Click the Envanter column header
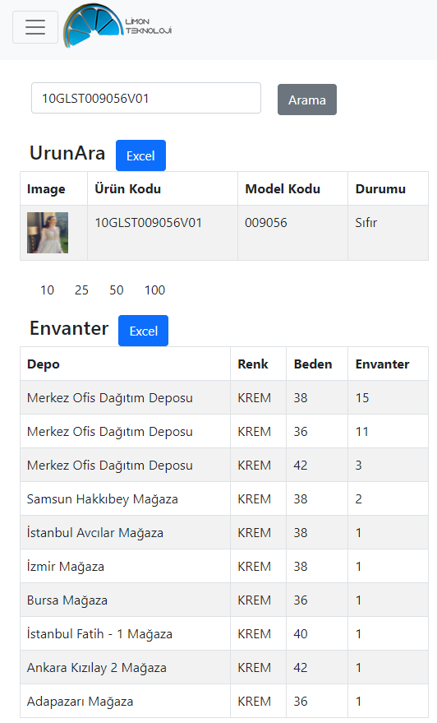The height and width of the screenshot is (723, 437). coord(382,364)
